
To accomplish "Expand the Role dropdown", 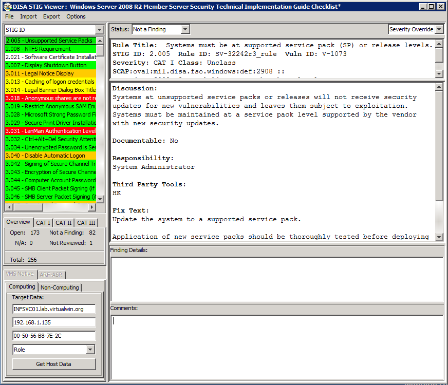I will [90, 350].
